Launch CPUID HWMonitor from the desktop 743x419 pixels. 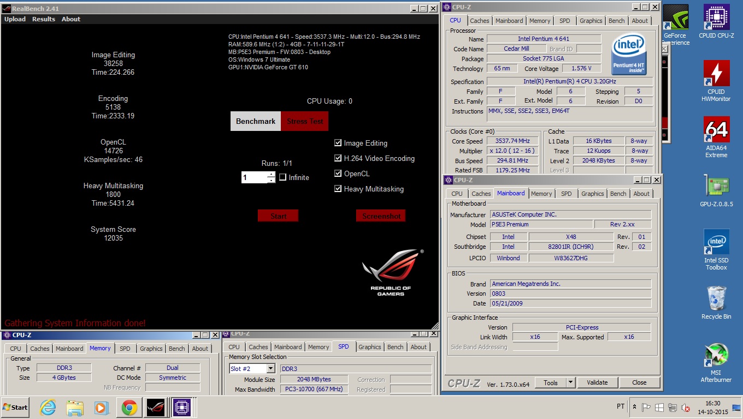click(x=716, y=81)
